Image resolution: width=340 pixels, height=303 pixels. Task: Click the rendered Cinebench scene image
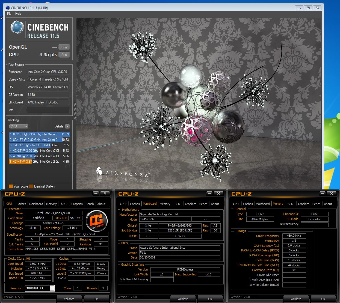[199, 104]
